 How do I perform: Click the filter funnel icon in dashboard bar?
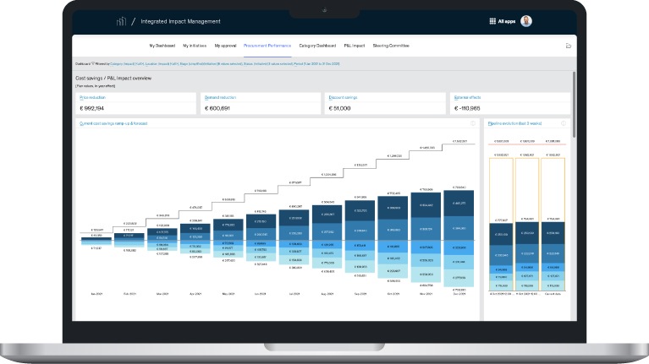94,63
